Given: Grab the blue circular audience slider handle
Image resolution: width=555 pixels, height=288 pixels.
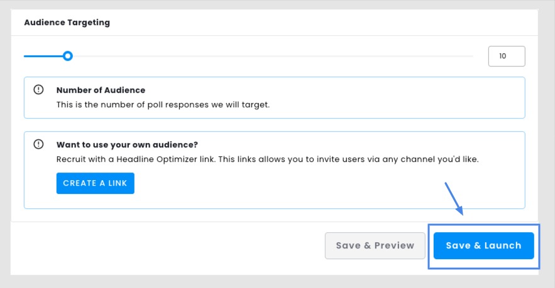Looking at the screenshot, I should (68, 56).
